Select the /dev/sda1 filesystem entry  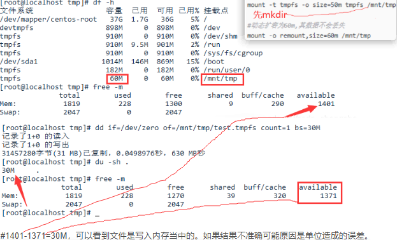(x=18, y=62)
